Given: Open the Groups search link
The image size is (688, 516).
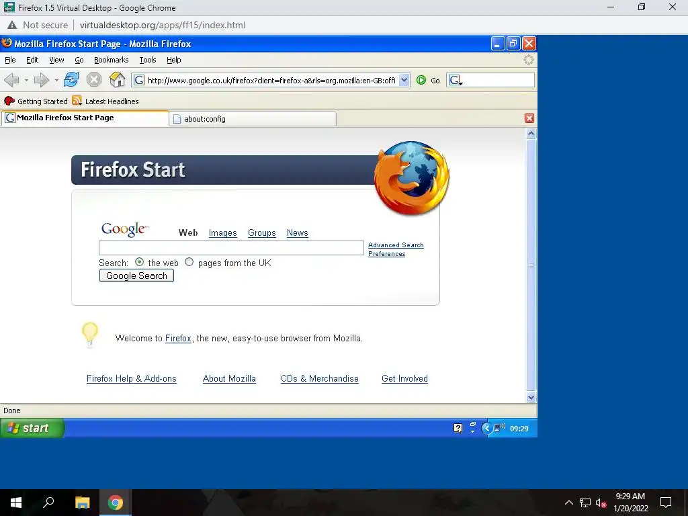Looking at the screenshot, I should pyautogui.click(x=262, y=233).
